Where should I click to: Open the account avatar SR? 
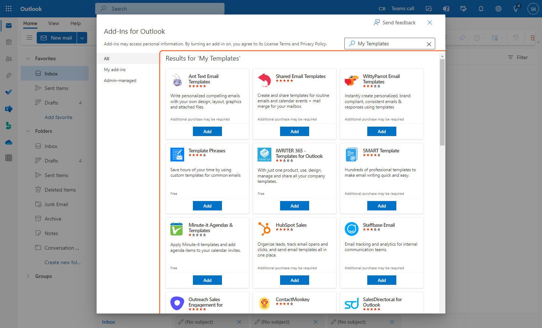pyautogui.click(x=533, y=9)
